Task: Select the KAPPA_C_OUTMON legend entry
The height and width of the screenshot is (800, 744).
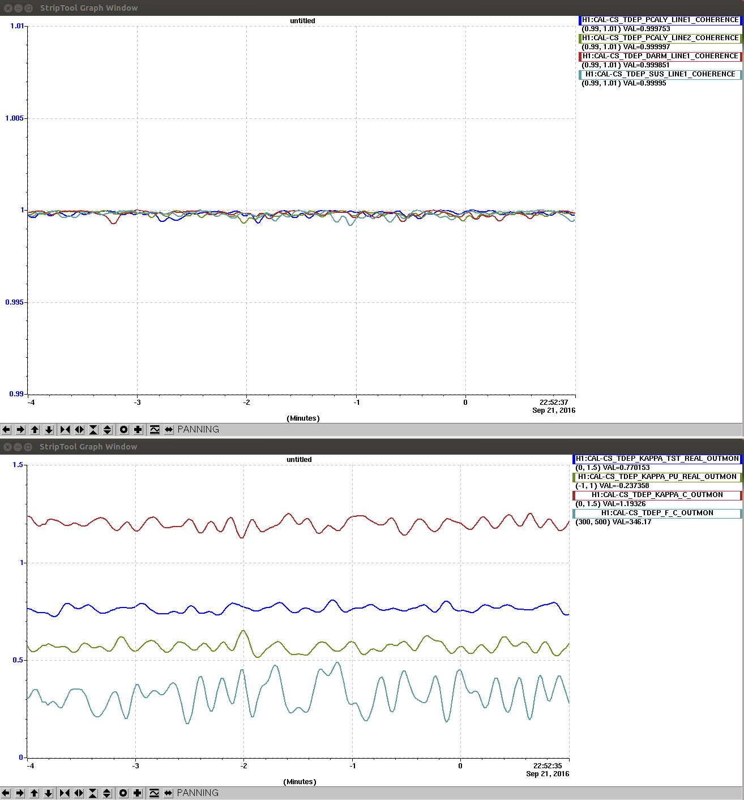Action: (x=657, y=495)
